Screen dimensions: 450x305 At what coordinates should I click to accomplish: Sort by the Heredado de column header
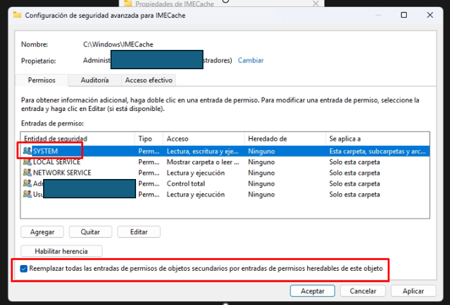point(285,138)
